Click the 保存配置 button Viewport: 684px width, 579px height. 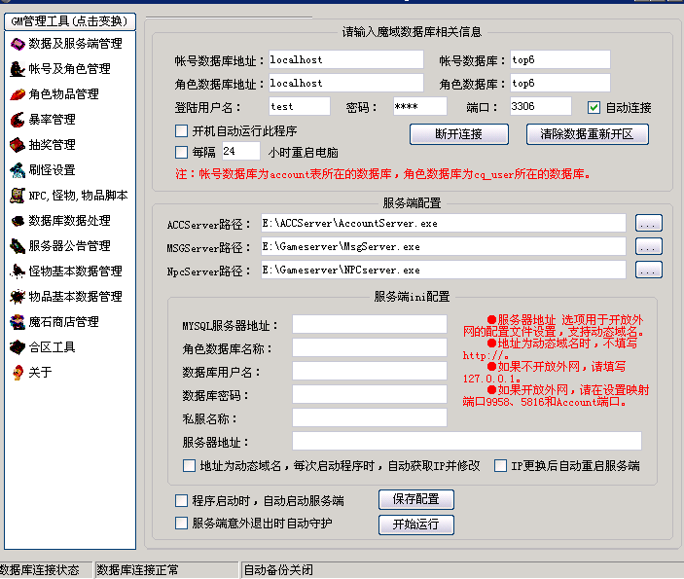tap(416, 499)
